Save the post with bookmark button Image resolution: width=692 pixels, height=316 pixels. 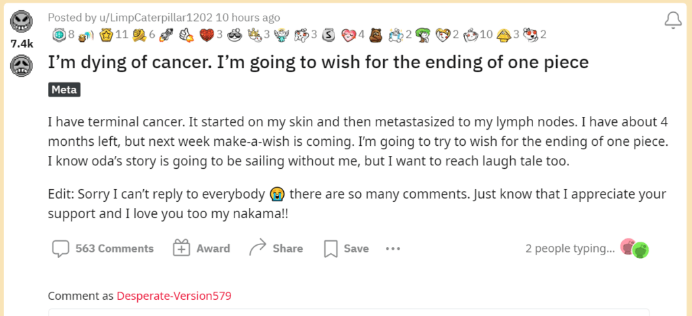pyautogui.click(x=347, y=248)
